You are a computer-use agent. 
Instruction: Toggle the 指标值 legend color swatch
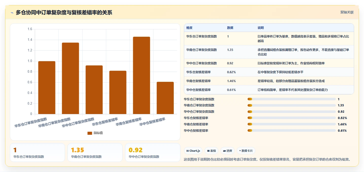pos(90,133)
